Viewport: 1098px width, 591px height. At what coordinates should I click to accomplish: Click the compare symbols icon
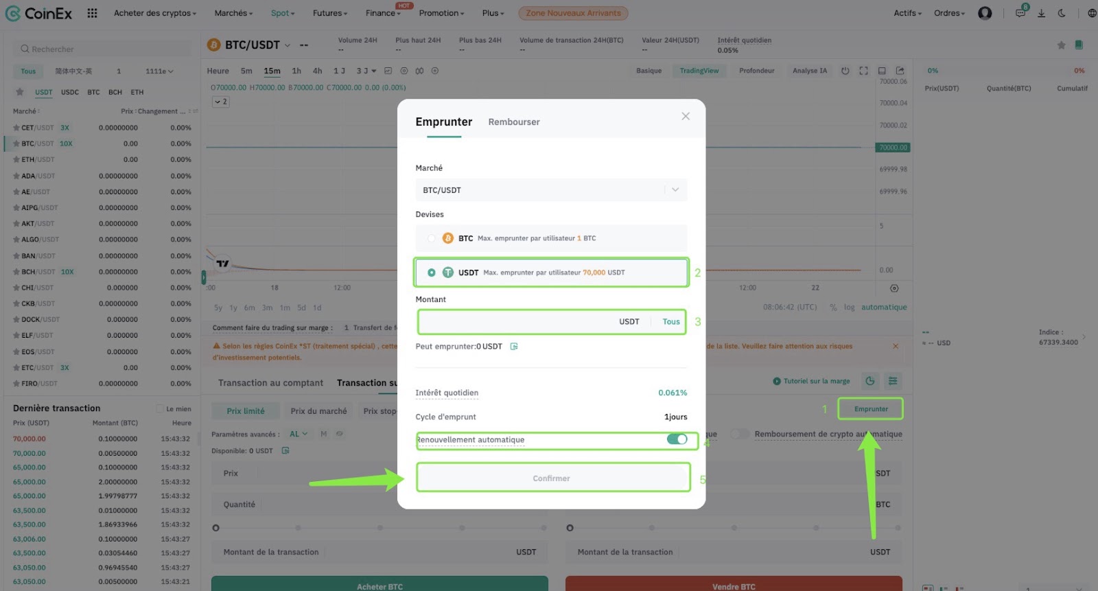point(419,71)
